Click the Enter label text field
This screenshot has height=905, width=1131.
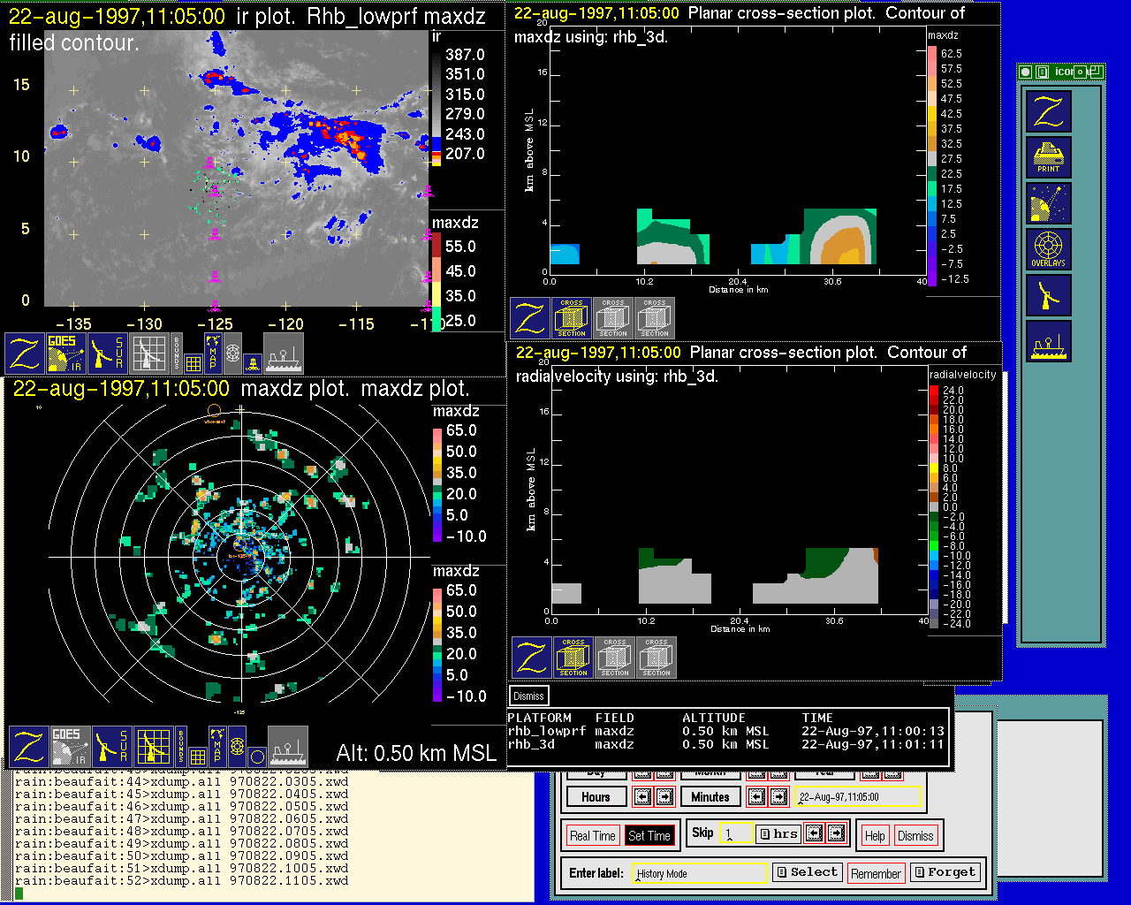coord(700,873)
